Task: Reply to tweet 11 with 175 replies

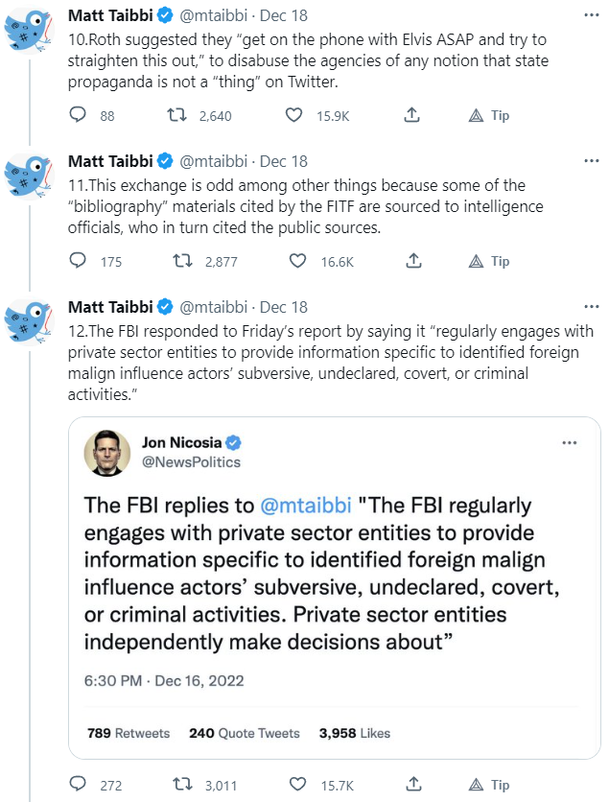Action: point(80,261)
